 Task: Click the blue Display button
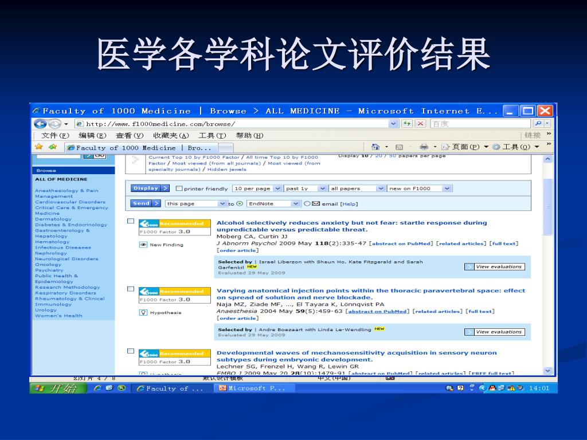[150, 188]
